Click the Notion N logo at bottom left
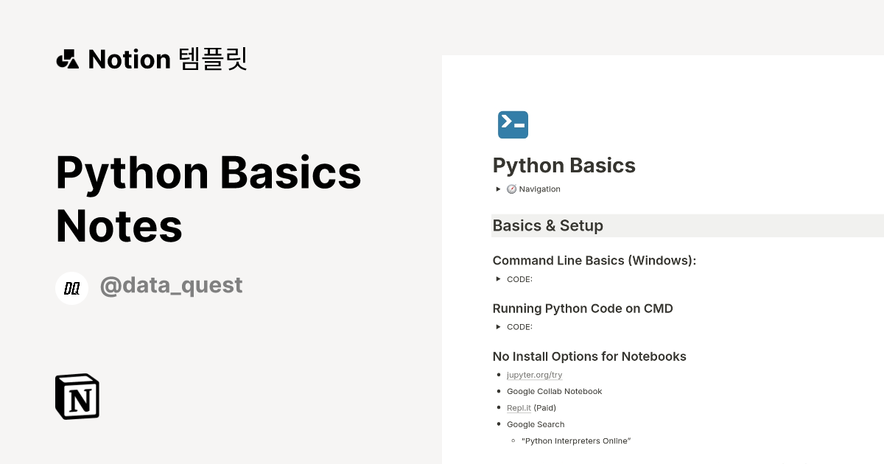This screenshot has height=464, width=884. coord(77,396)
